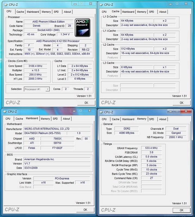The height and width of the screenshot is (217, 195).
Task: Go to the About tab in the CPU window
Action: point(67,12)
